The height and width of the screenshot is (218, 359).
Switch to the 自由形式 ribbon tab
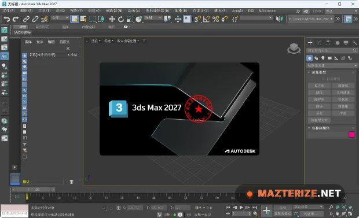(42, 27)
